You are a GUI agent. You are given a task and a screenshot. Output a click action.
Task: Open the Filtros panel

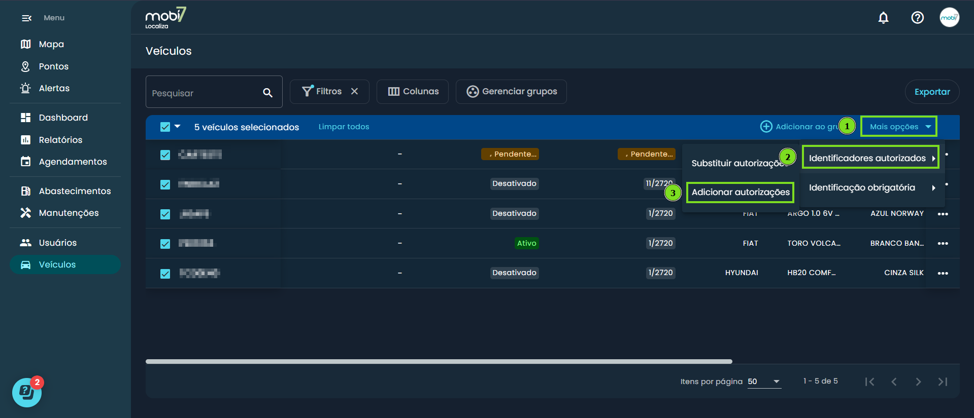[322, 91]
